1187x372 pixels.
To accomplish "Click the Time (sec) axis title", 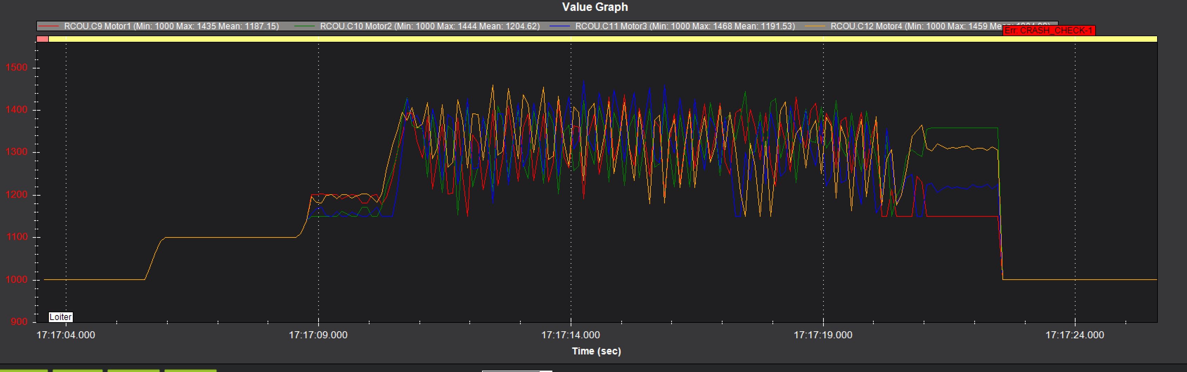I will pos(596,351).
